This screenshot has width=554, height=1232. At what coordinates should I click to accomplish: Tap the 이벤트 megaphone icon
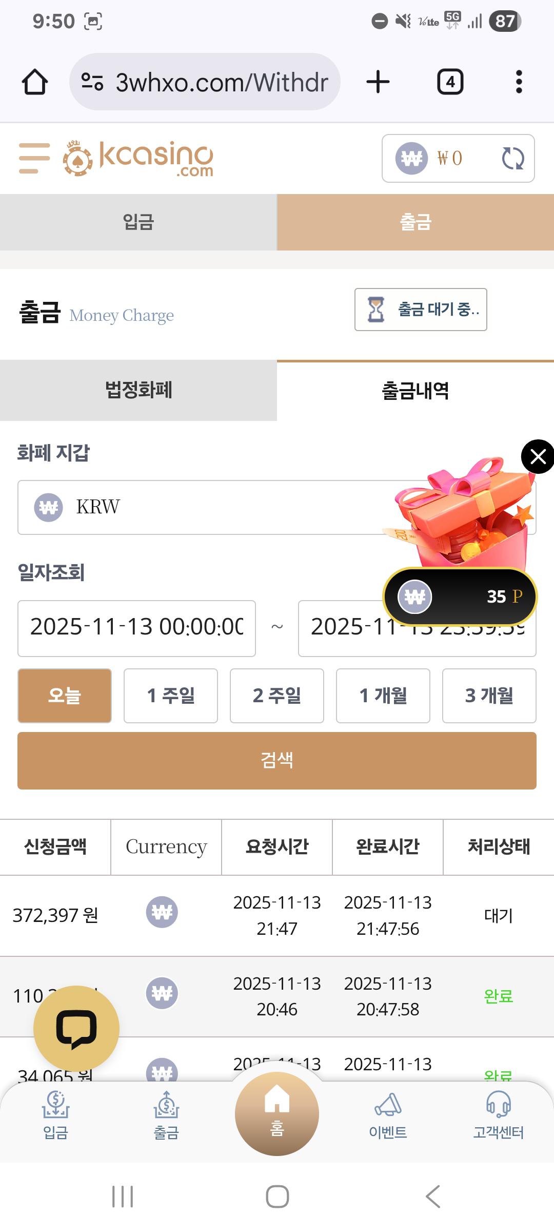(x=388, y=1104)
